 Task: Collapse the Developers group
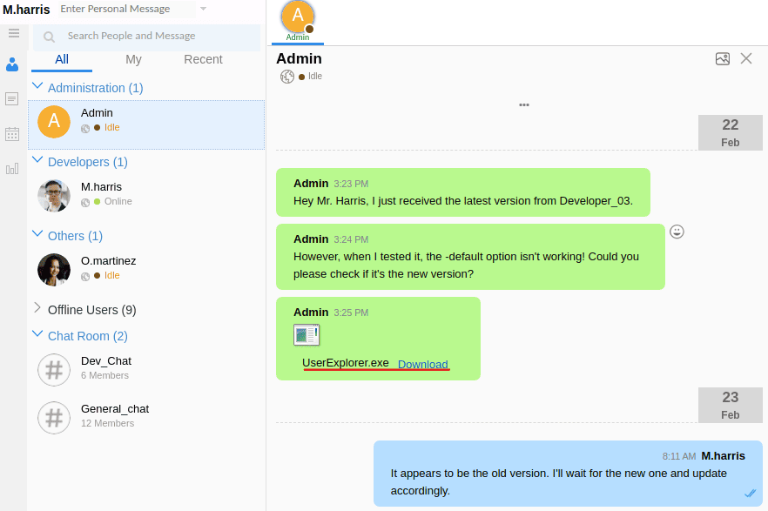tap(37, 161)
